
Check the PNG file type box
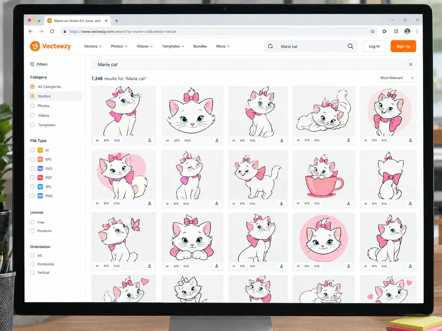tap(32, 196)
